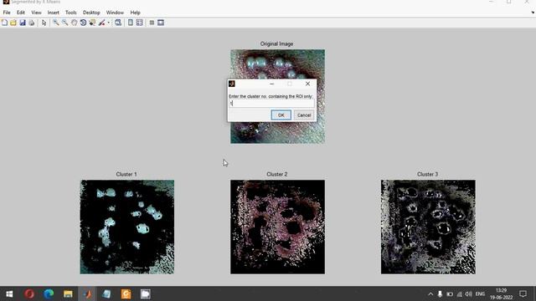Select the Pan hand tool
This screenshot has height=301, width=536.
[74, 23]
